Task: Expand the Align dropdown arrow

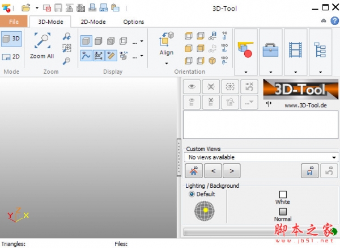Action: (167, 64)
